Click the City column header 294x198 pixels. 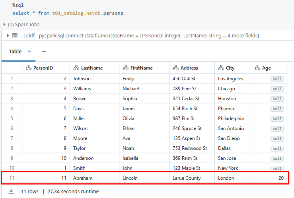coord(230,68)
